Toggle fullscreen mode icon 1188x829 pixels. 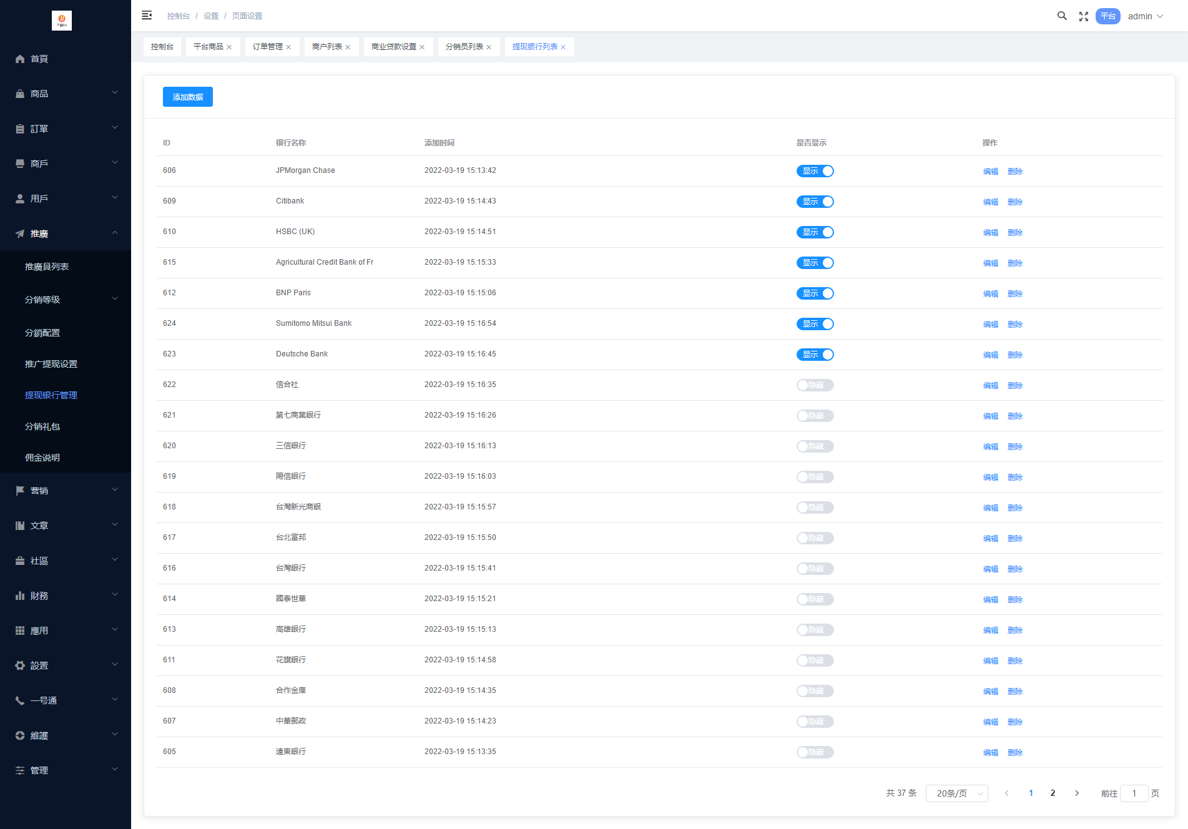(1084, 17)
